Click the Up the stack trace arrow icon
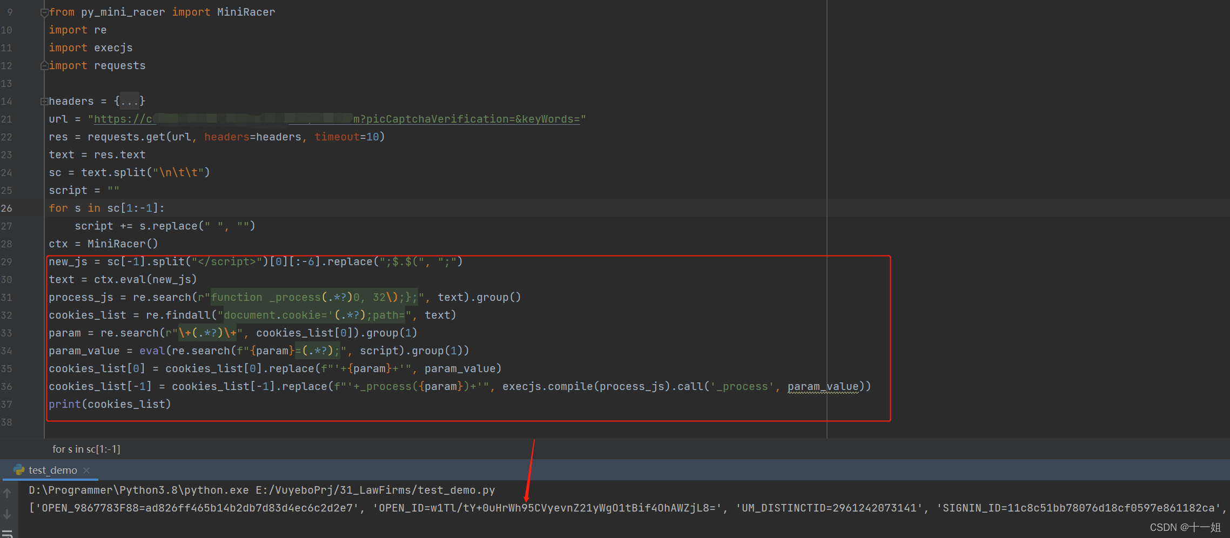 pos(7,493)
